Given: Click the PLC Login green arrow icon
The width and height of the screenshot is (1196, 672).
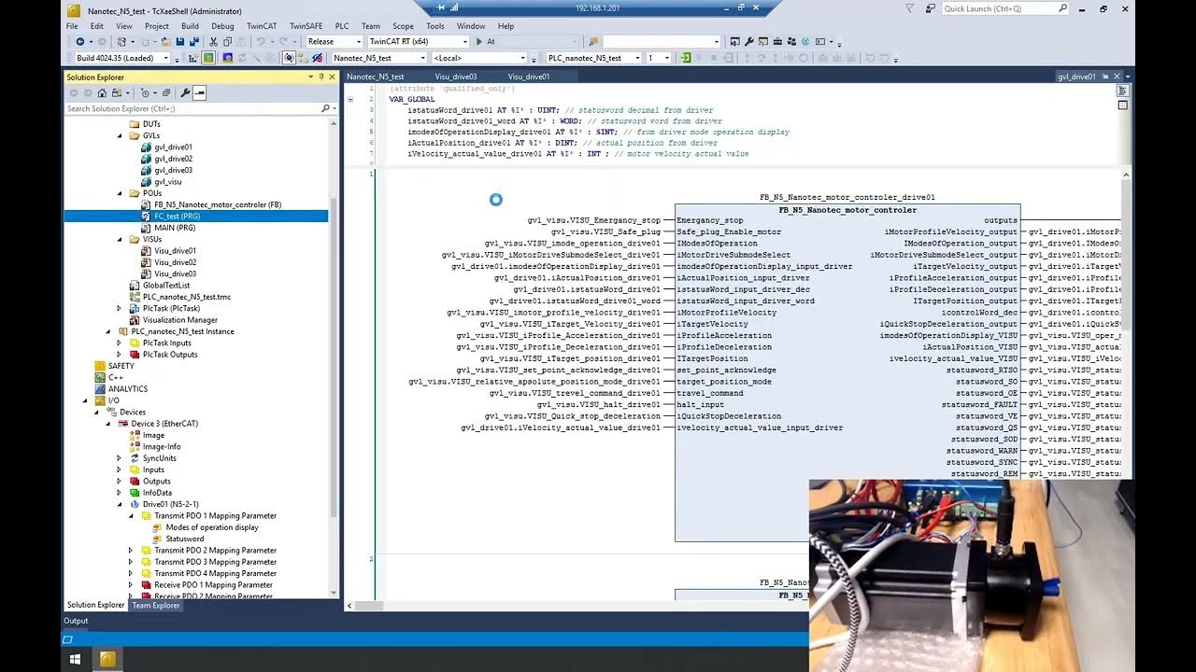Looking at the screenshot, I should 685,58.
